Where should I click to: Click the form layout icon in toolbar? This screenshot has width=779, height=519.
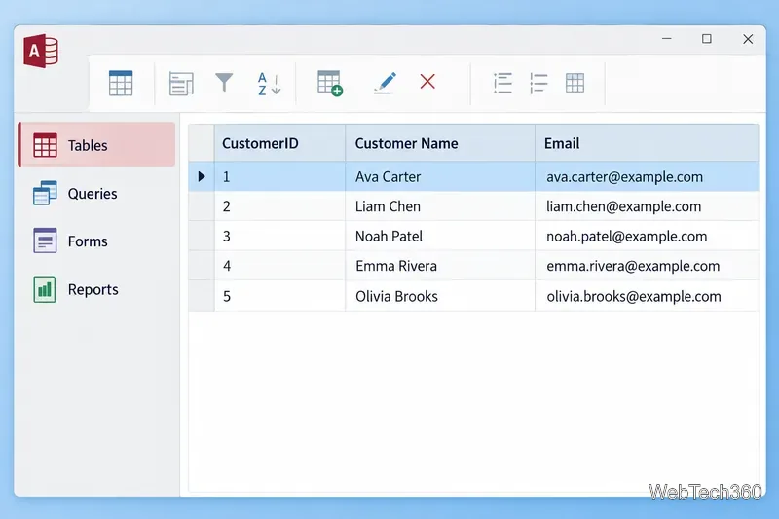[x=181, y=84]
